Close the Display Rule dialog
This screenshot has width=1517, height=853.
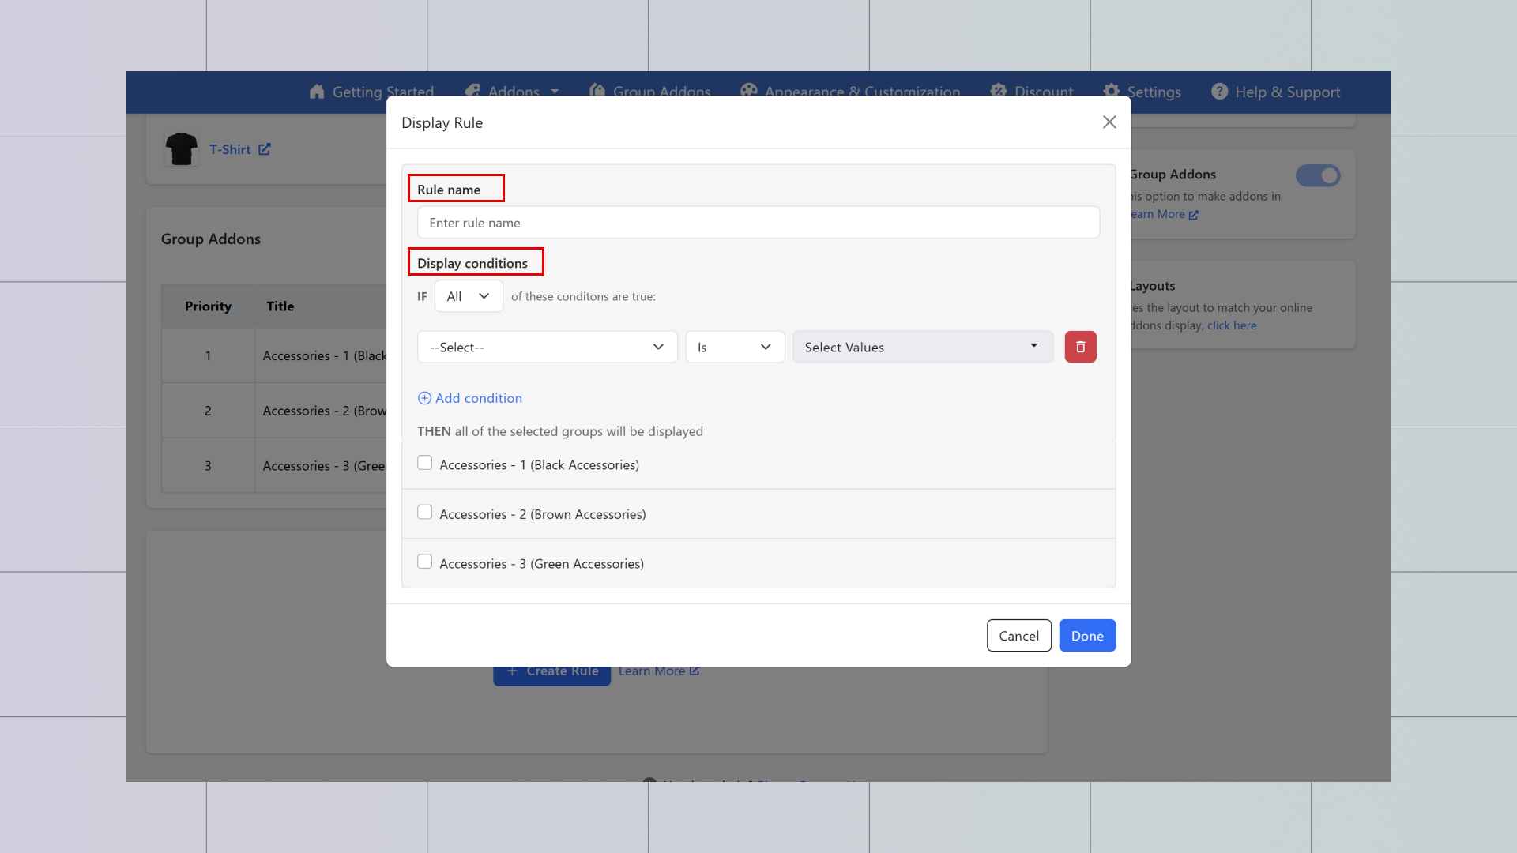pos(1109,122)
